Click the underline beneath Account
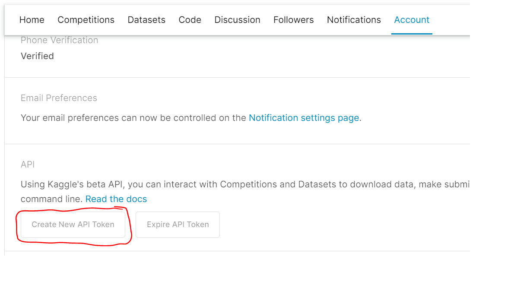 [411, 33]
